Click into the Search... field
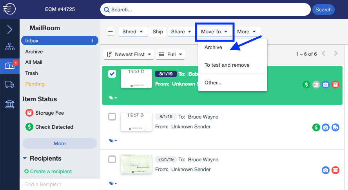Viewport: 348px width, 190px height. click(x=205, y=9)
